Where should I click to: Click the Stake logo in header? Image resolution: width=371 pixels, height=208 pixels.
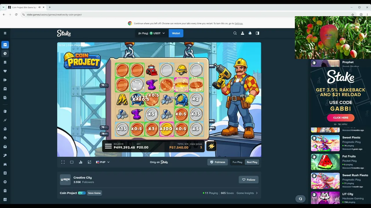[x=64, y=33]
